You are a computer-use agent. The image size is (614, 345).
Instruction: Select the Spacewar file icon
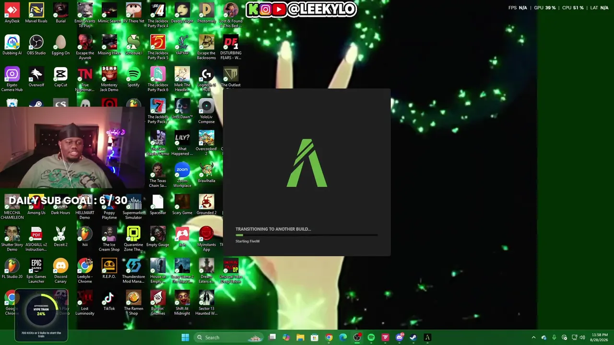(158, 205)
